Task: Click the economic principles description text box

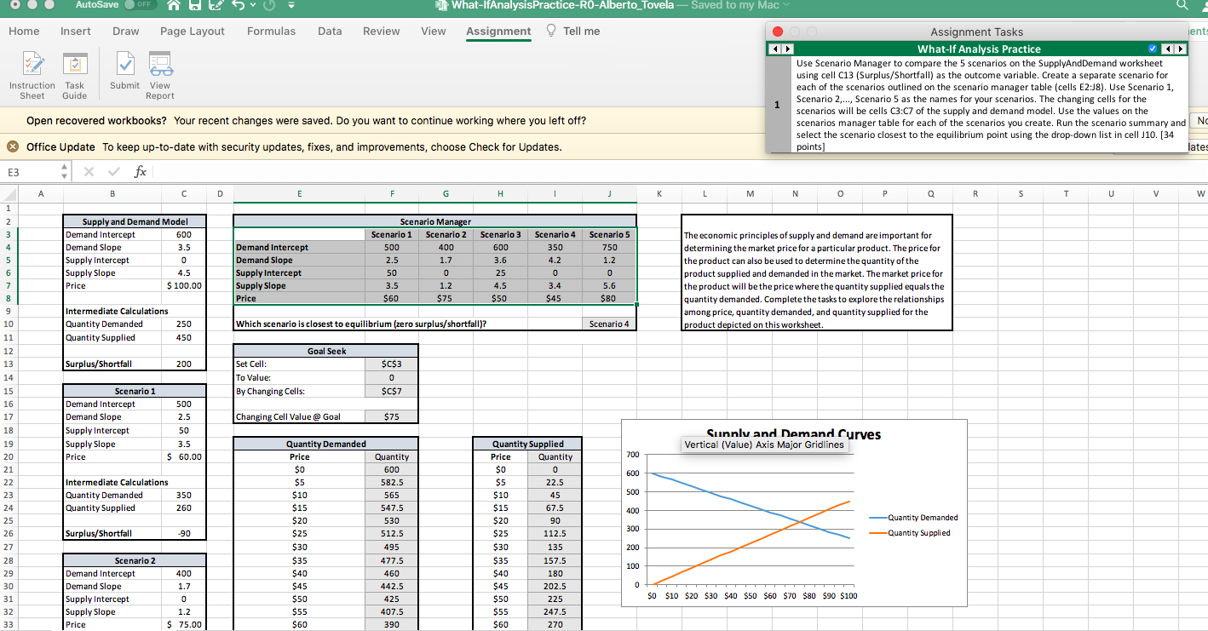Action: (x=816, y=272)
